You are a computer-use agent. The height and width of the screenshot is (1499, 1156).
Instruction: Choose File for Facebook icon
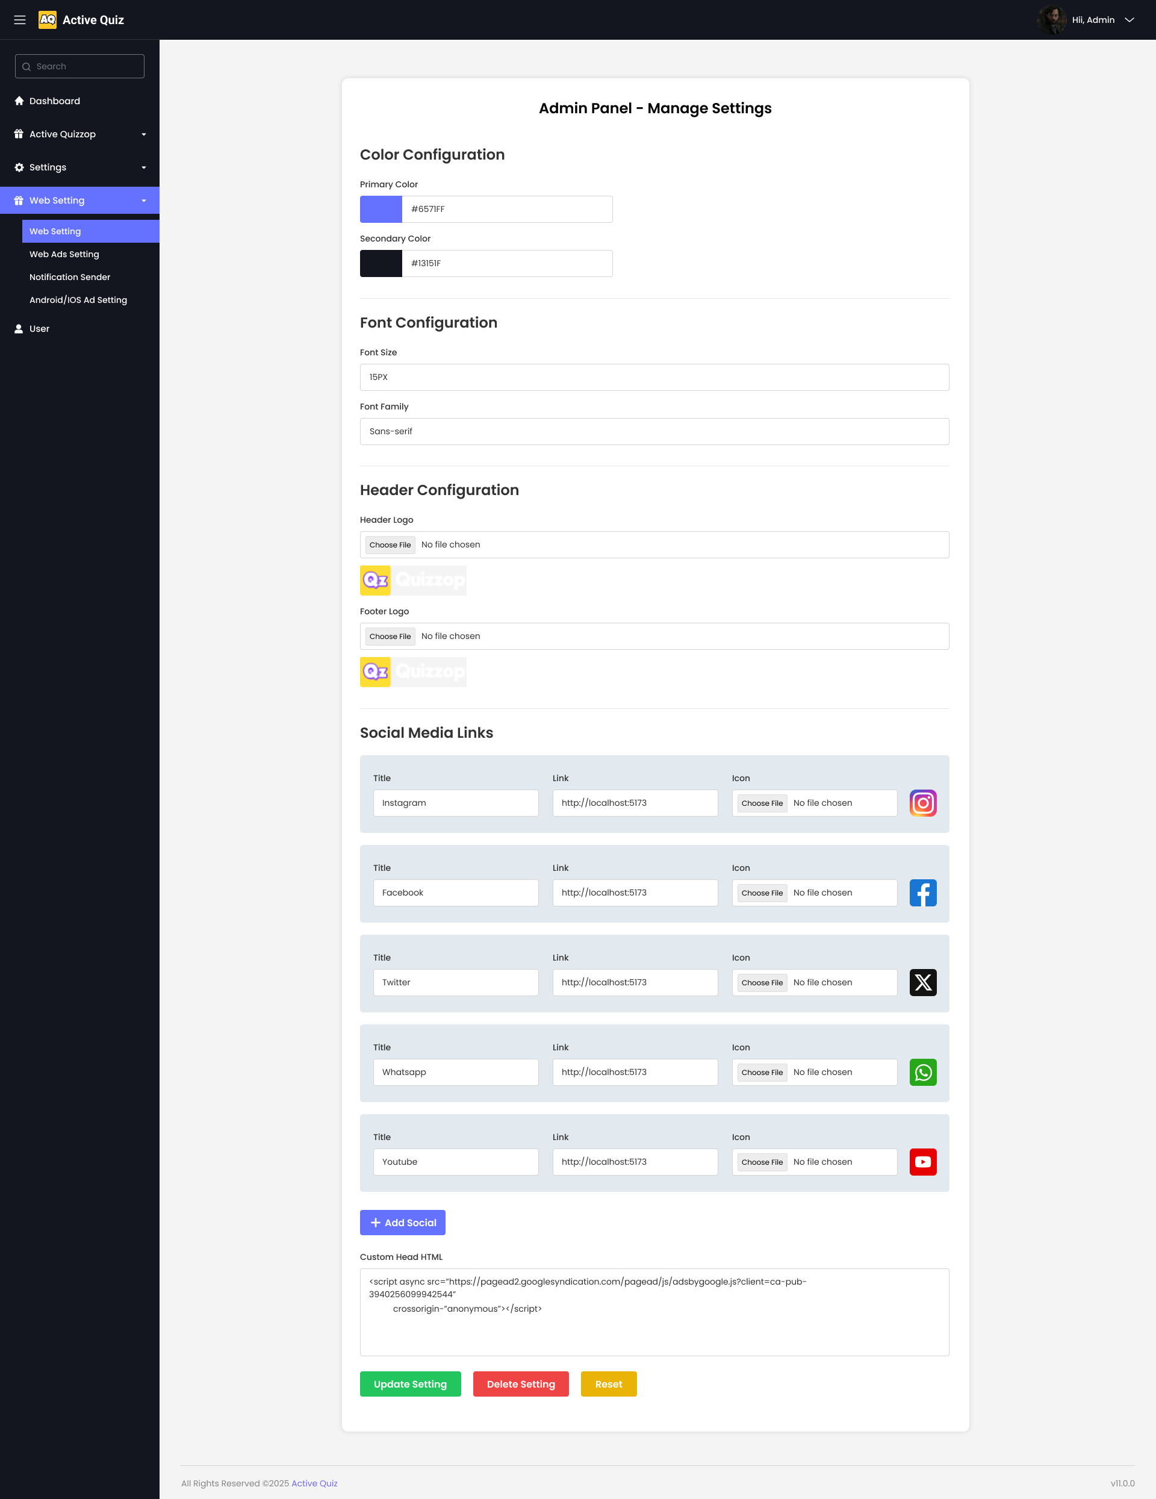pos(762,893)
